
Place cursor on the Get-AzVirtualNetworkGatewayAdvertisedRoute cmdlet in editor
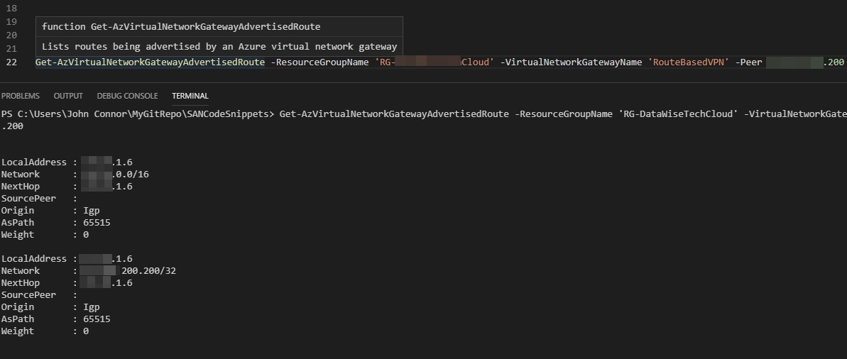[150, 62]
